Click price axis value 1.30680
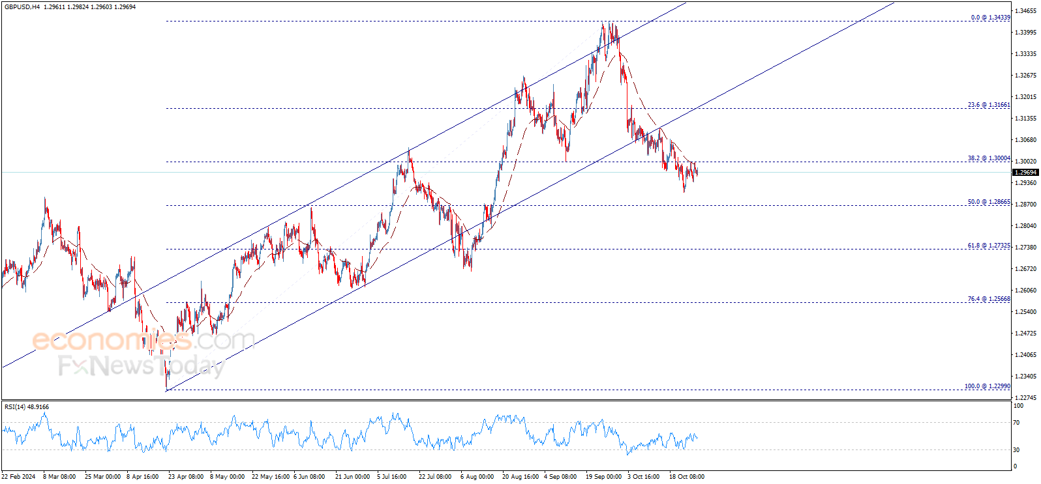Image resolution: width=1041 pixels, height=484 pixels. point(1026,140)
